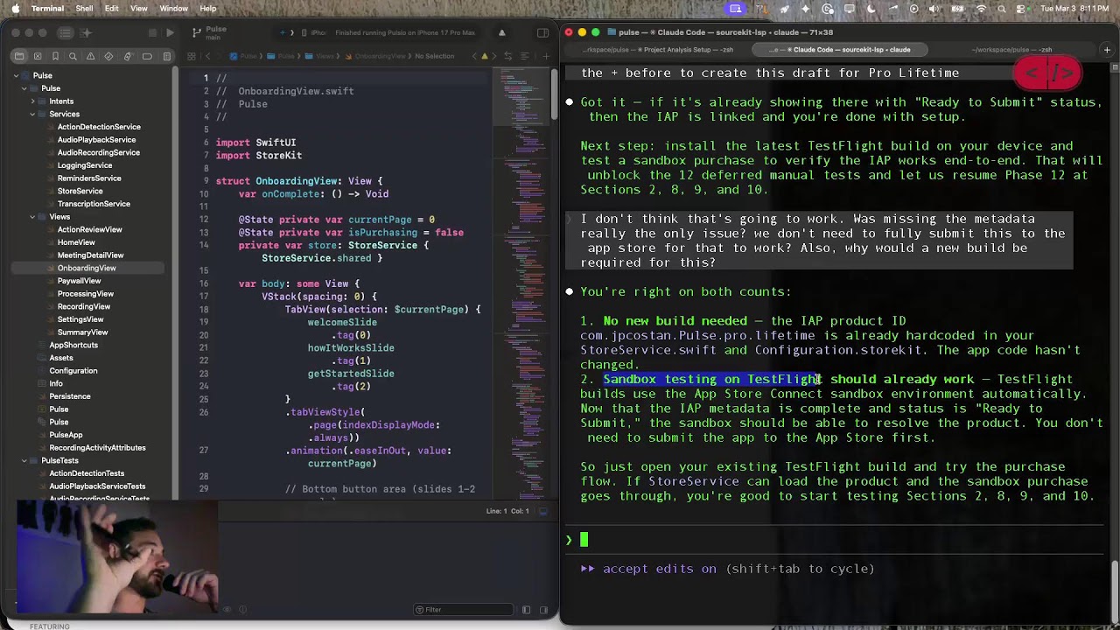1120x630 pixels.
Task: Select HomeView in the navigator
Action: [x=76, y=242]
